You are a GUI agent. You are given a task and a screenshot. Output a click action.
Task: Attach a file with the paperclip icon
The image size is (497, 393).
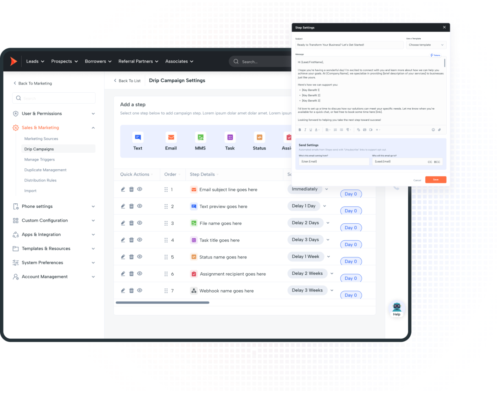click(439, 130)
